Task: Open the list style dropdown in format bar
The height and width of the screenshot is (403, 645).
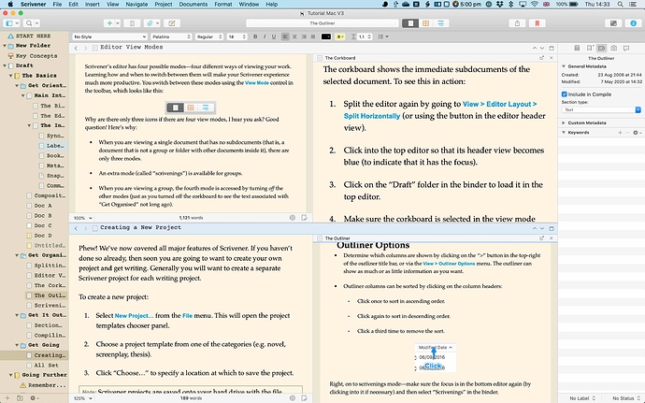Action: (383, 36)
